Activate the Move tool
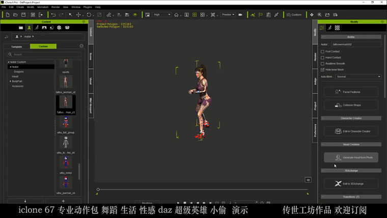 (x=78, y=15)
